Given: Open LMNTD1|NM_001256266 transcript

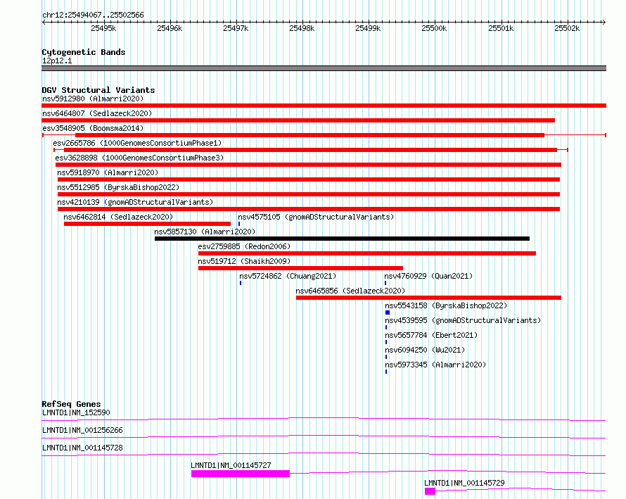Looking at the screenshot, I should tap(82, 430).
